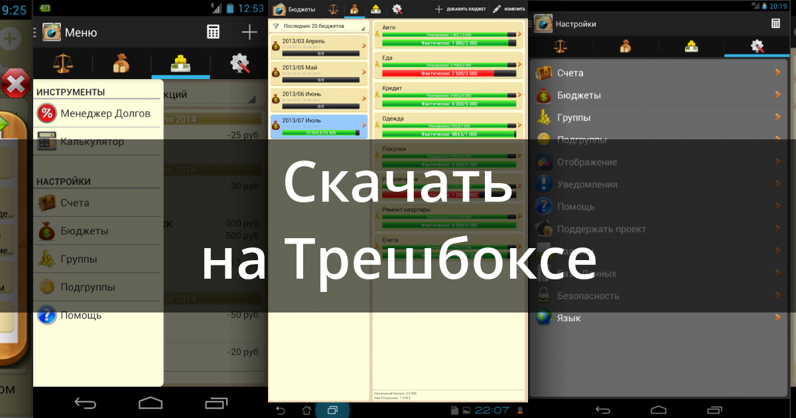Open Менеджер Долгов from the drawer
The image size is (796, 418).
pyautogui.click(x=98, y=113)
